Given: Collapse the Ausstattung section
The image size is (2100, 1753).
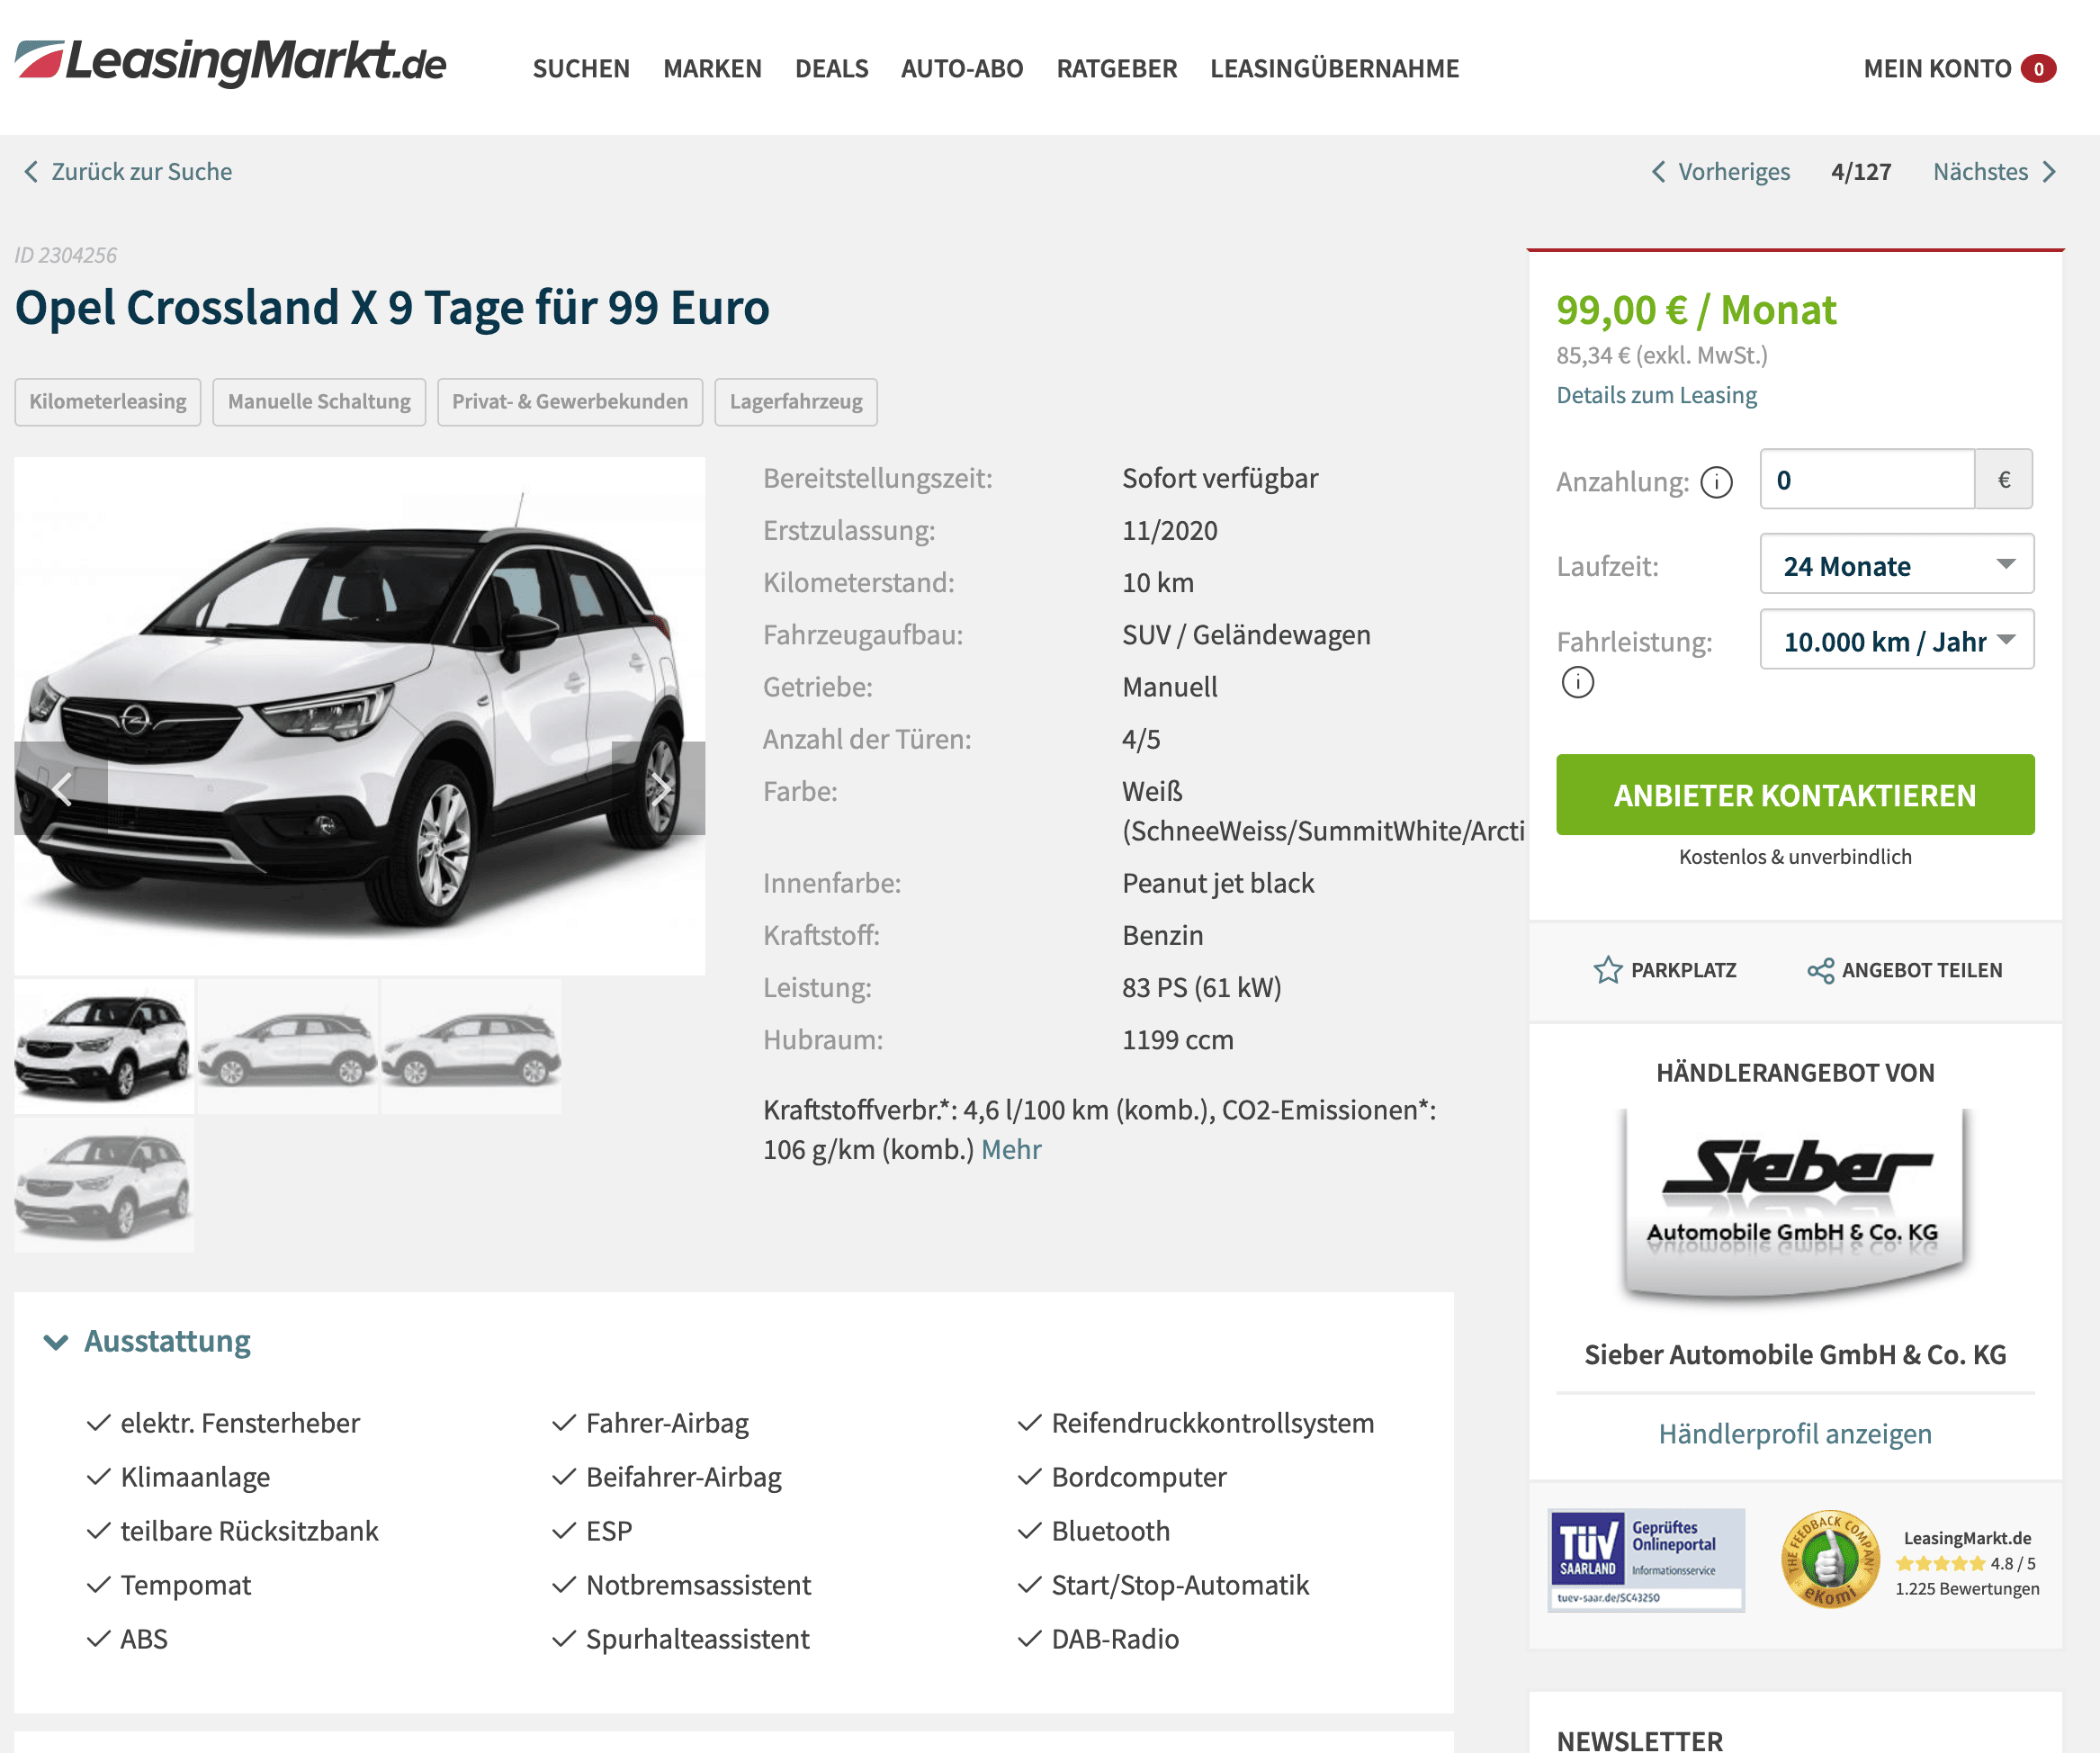Looking at the screenshot, I should click(x=147, y=1341).
